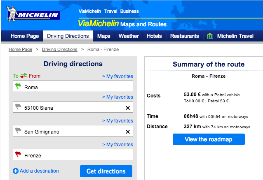Open My favorites above the Roma field
The height and width of the screenshot is (180, 263).
(118, 76)
